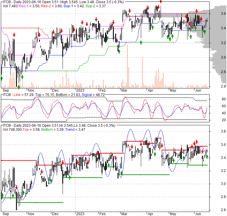The height and width of the screenshot is (216, 227).
Task: Click Jun on the bottom chart date axis
Action: (198, 214)
